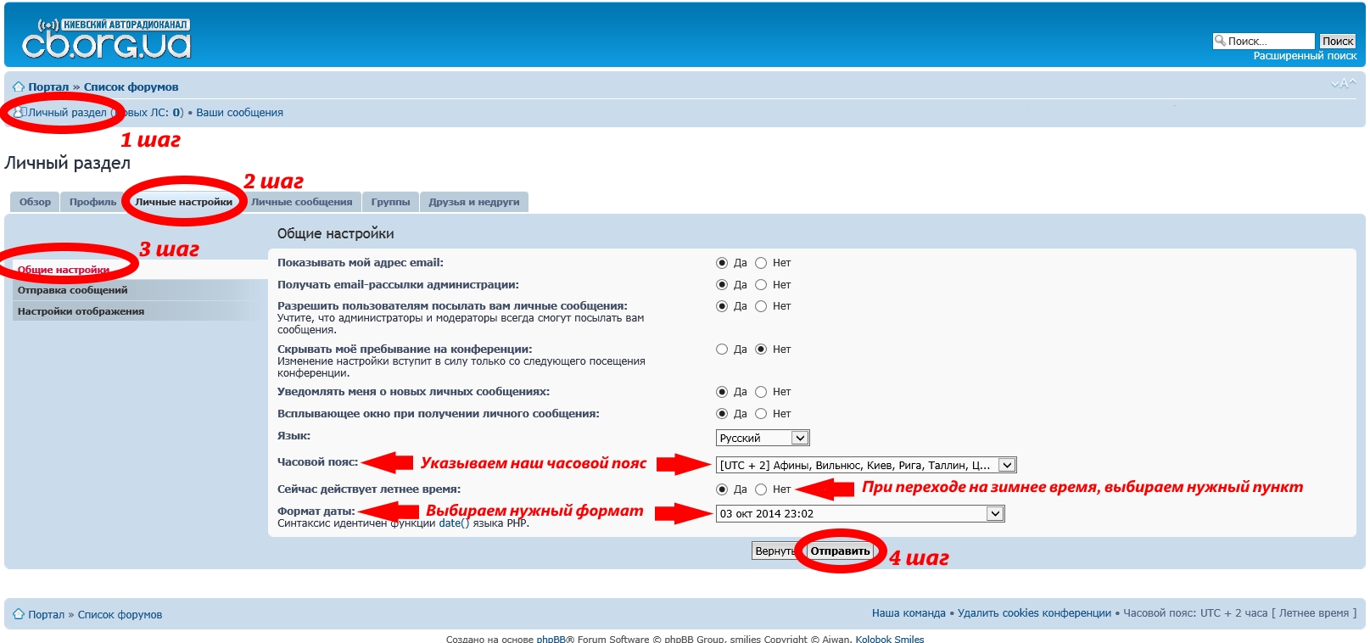Click the magnifier icon in the search box
This screenshot has height=643, width=1370.
[1221, 41]
